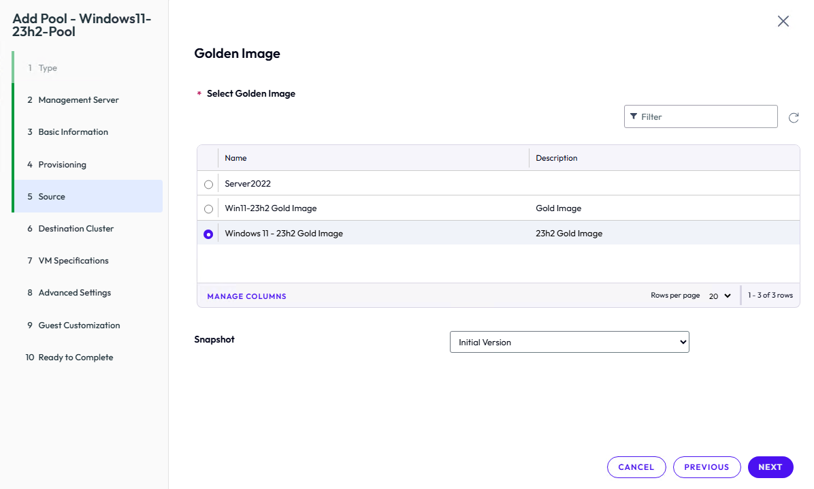Click the CANCEL button

pyautogui.click(x=636, y=467)
